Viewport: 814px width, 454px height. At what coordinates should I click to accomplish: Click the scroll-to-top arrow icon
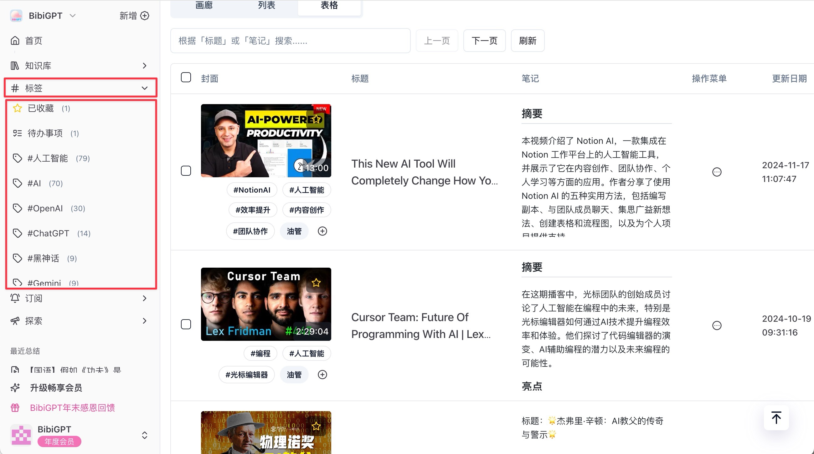(776, 418)
